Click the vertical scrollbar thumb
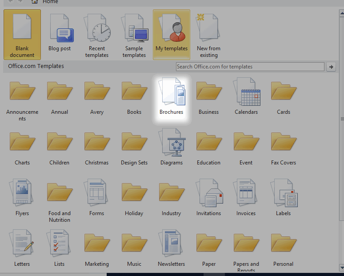 [342, 119]
